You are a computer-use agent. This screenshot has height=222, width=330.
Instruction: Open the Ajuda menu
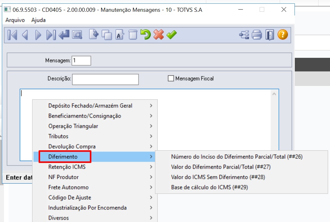pyautogui.click(x=39, y=20)
